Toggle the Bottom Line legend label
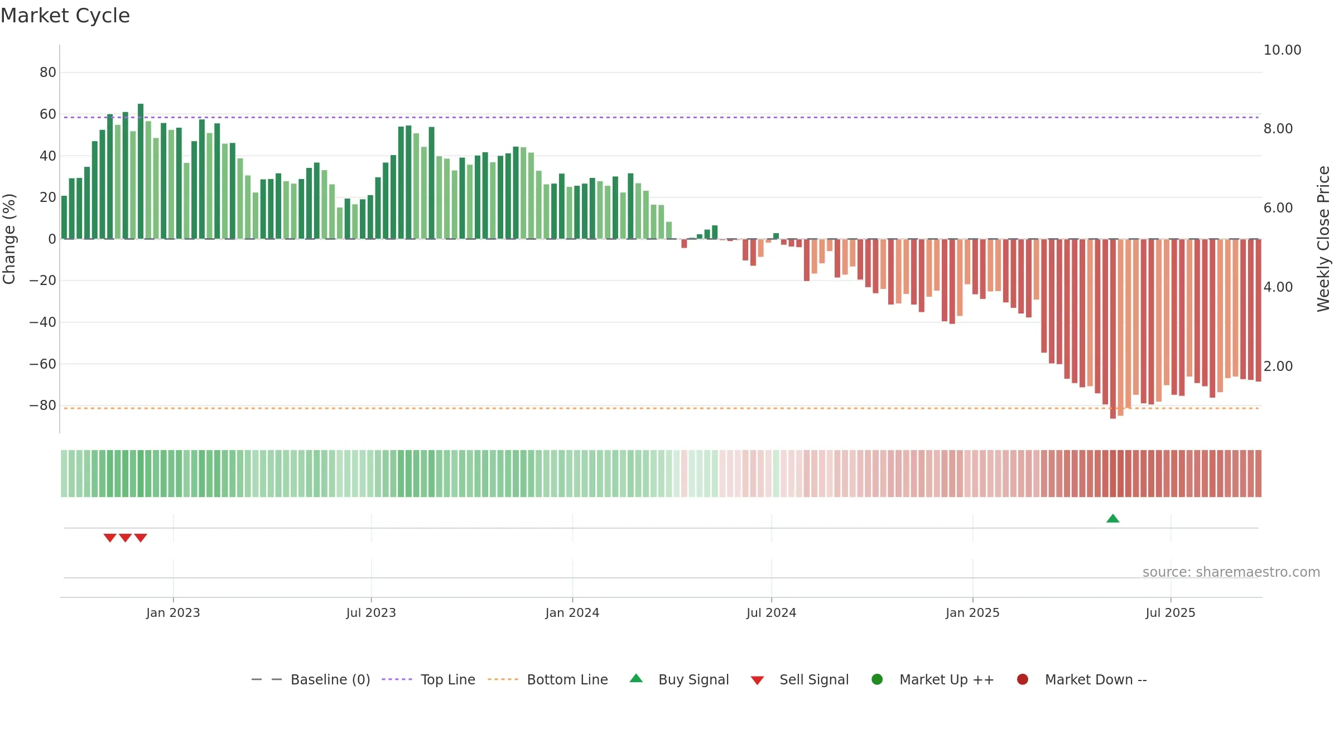Viewport: 1339px width, 753px height. [x=567, y=679]
